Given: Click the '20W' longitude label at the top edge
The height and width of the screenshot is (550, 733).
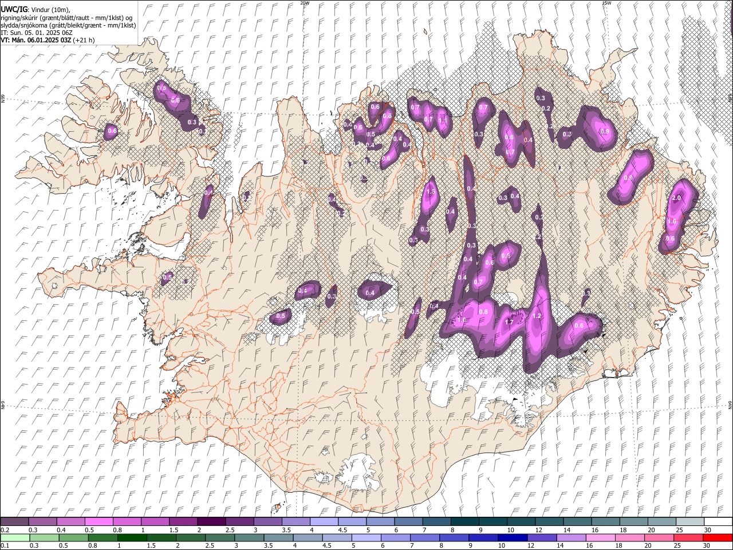Looking at the screenshot, I should (305, 3).
